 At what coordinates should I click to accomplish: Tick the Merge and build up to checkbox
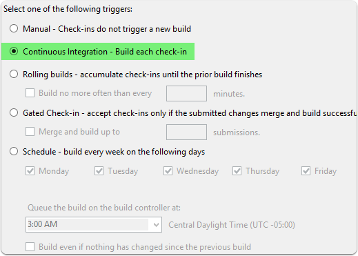30,132
